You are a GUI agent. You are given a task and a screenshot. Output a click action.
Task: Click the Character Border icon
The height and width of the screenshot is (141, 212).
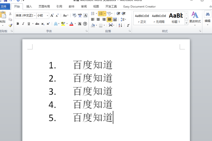pyautogui.click(x=85, y=16)
